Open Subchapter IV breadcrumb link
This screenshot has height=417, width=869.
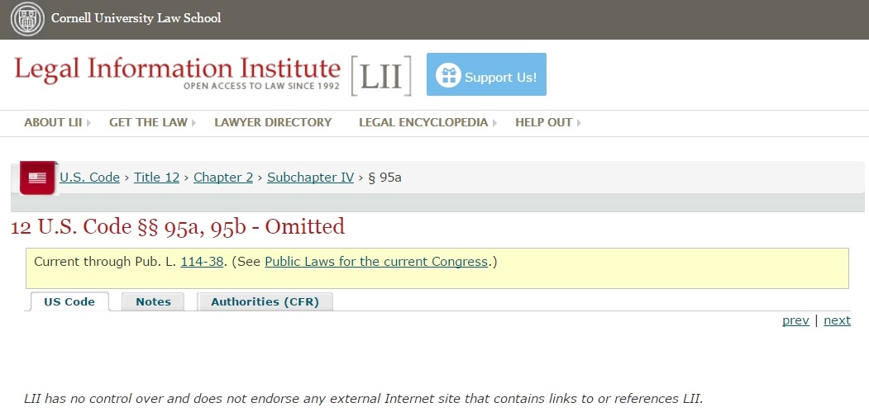tap(310, 177)
